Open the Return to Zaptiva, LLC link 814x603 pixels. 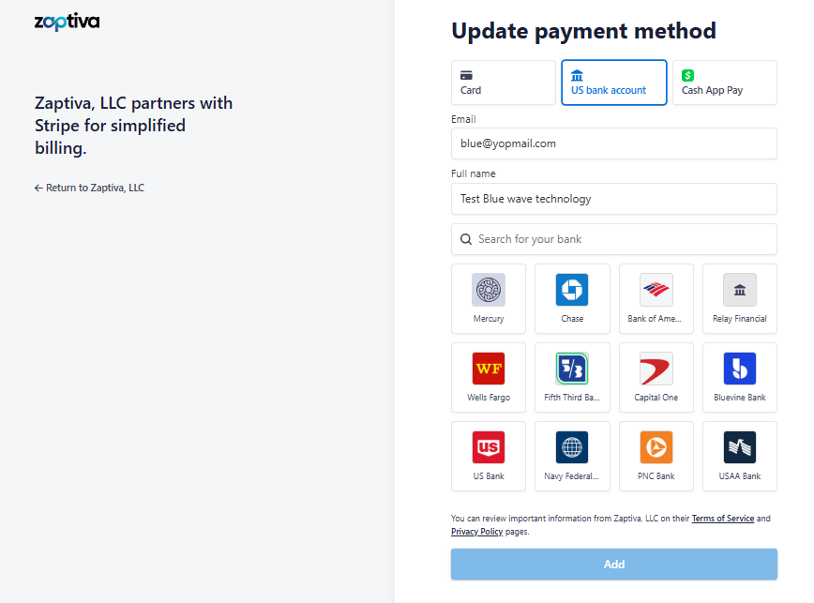pos(90,188)
